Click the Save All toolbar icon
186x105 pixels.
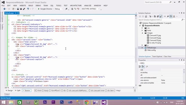(24, 9)
